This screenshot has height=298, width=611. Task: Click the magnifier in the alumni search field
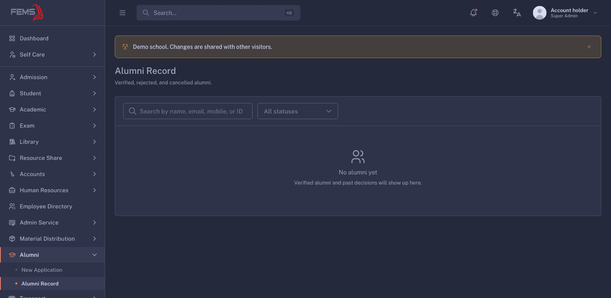click(x=132, y=111)
